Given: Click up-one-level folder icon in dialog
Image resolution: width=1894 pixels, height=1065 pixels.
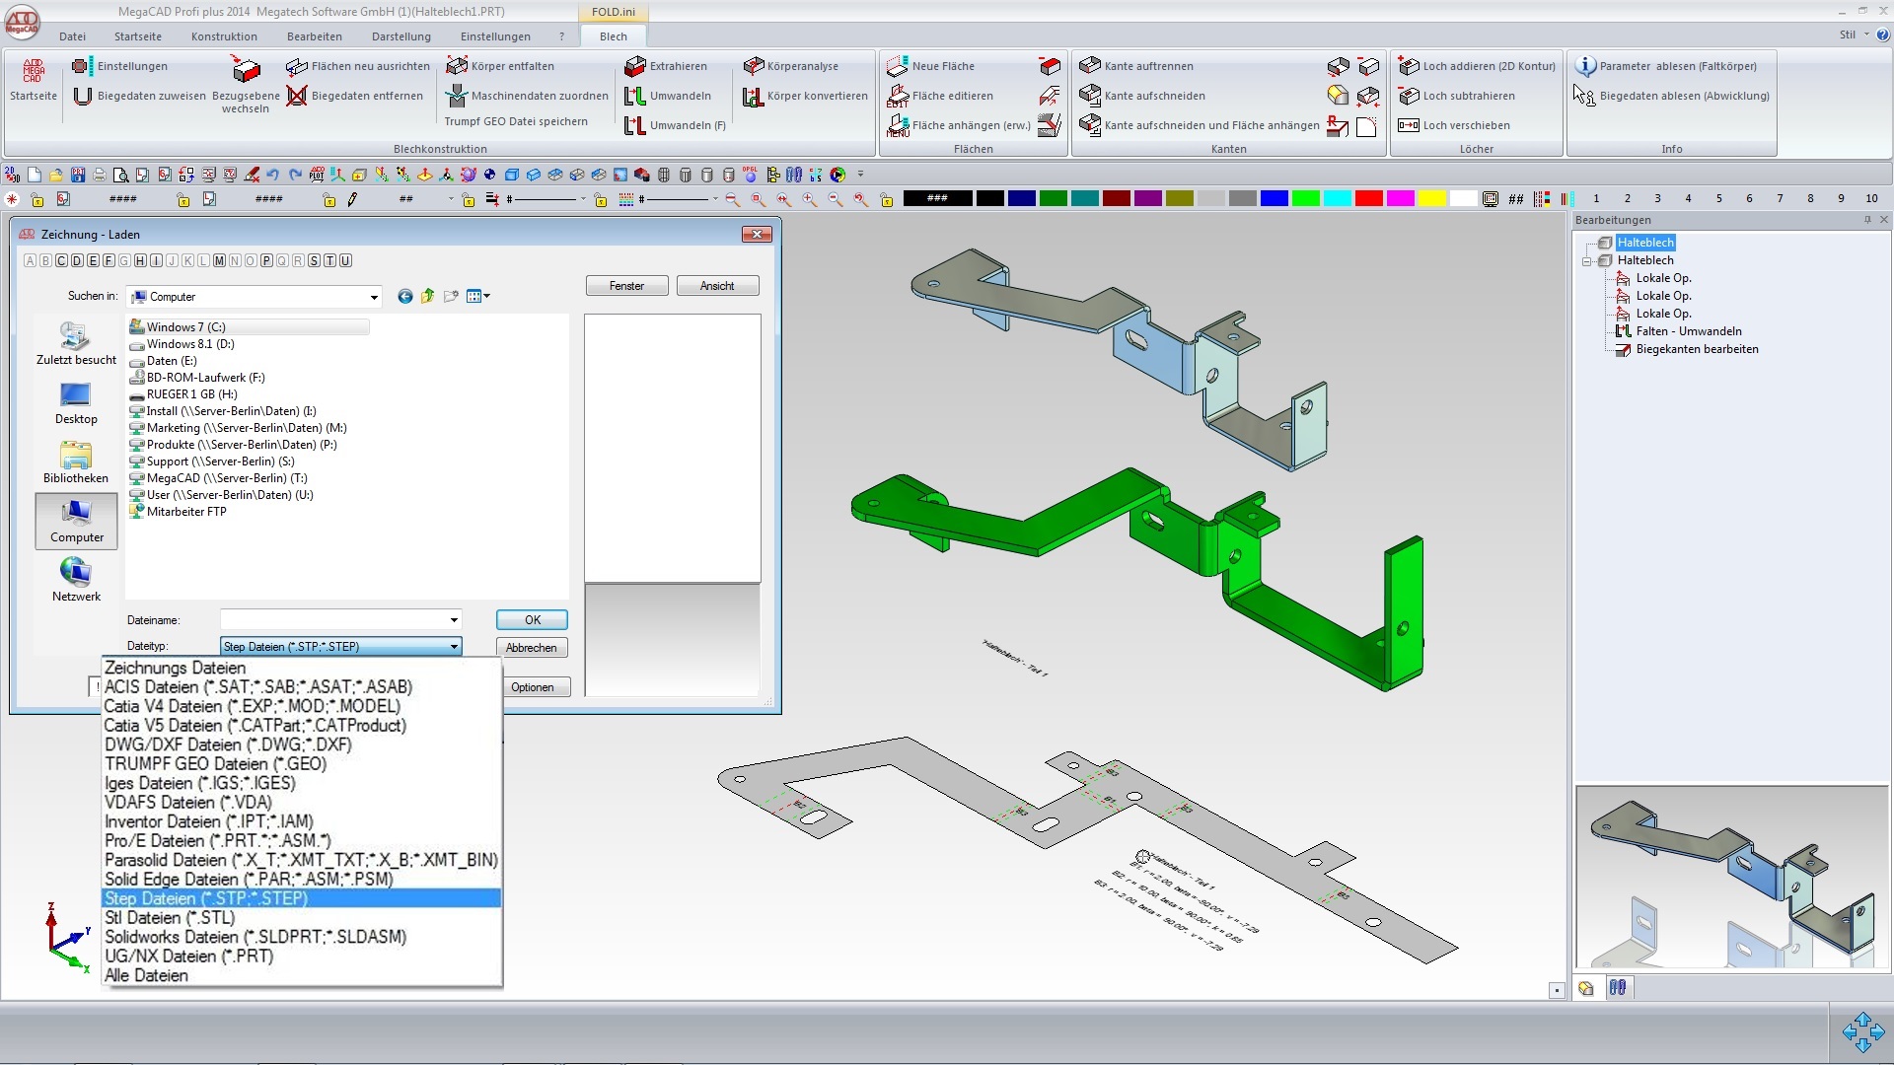Looking at the screenshot, I should pos(427,296).
